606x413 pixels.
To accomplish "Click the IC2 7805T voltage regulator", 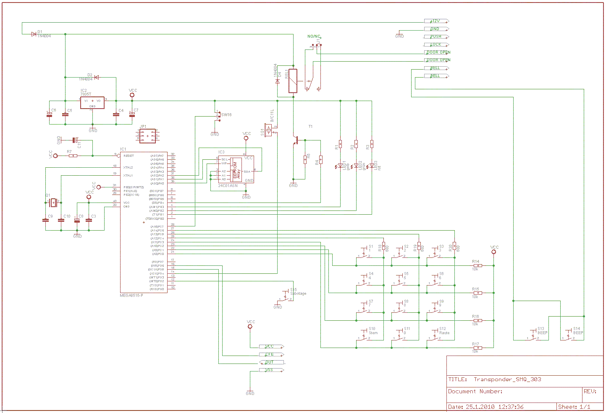I will (92, 103).
